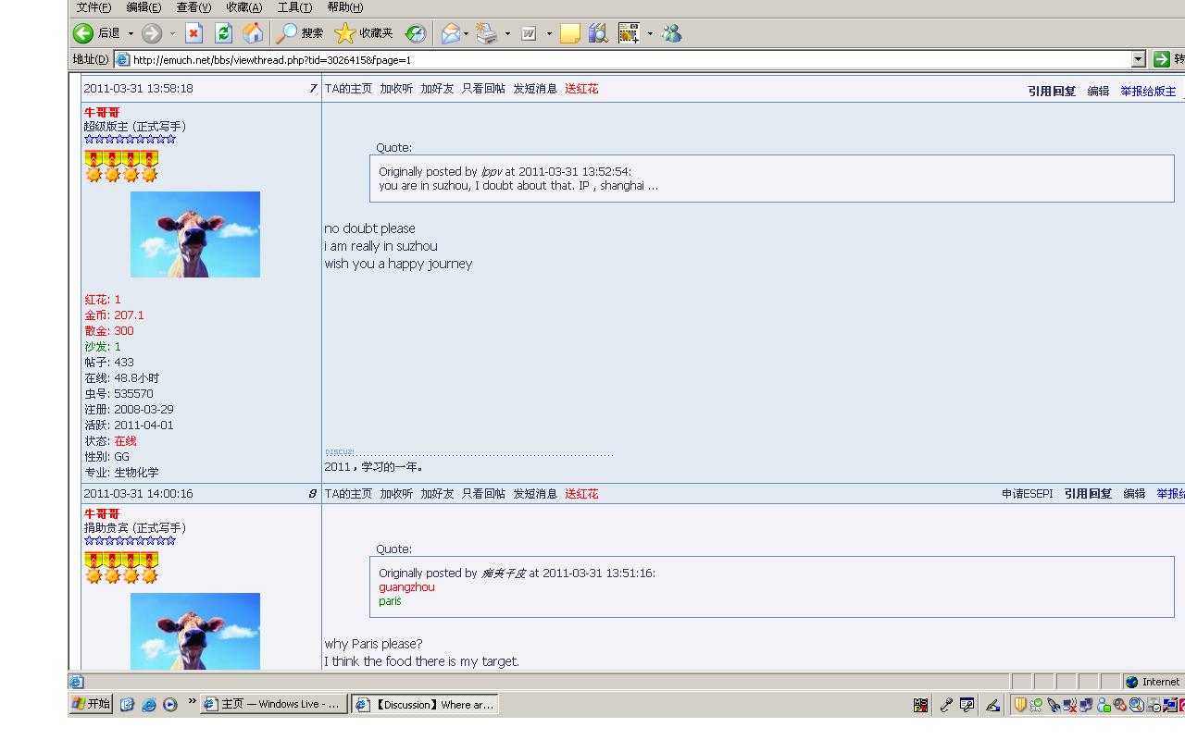Expand hidden Quick Launch items chevron
Viewport: 1185px width, 740px height.
tap(193, 701)
